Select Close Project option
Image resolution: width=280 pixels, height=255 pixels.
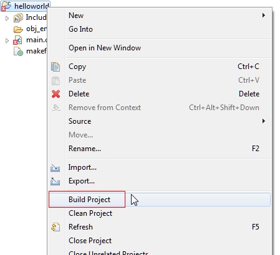(160, 241)
